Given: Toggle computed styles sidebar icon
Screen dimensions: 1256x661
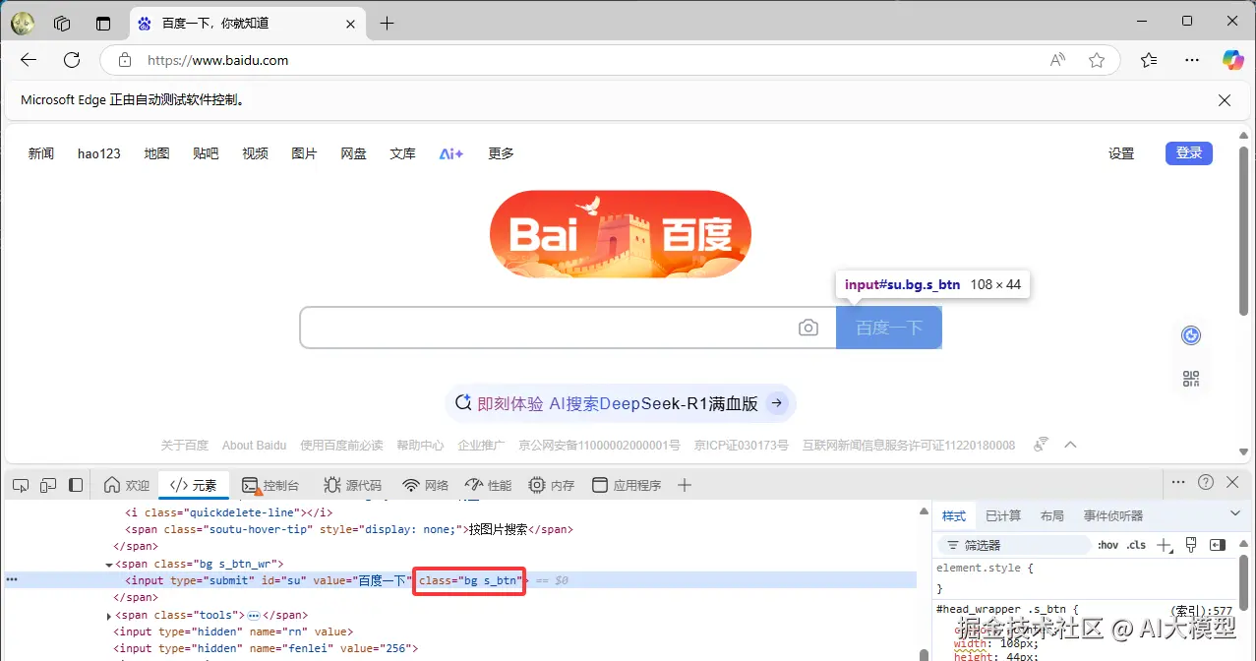Looking at the screenshot, I should coord(1218,545).
